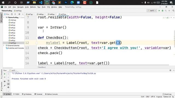The height and width of the screenshot is (98, 175).
Task: Click the CRLF line separator status entry
Action: click(148, 97)
